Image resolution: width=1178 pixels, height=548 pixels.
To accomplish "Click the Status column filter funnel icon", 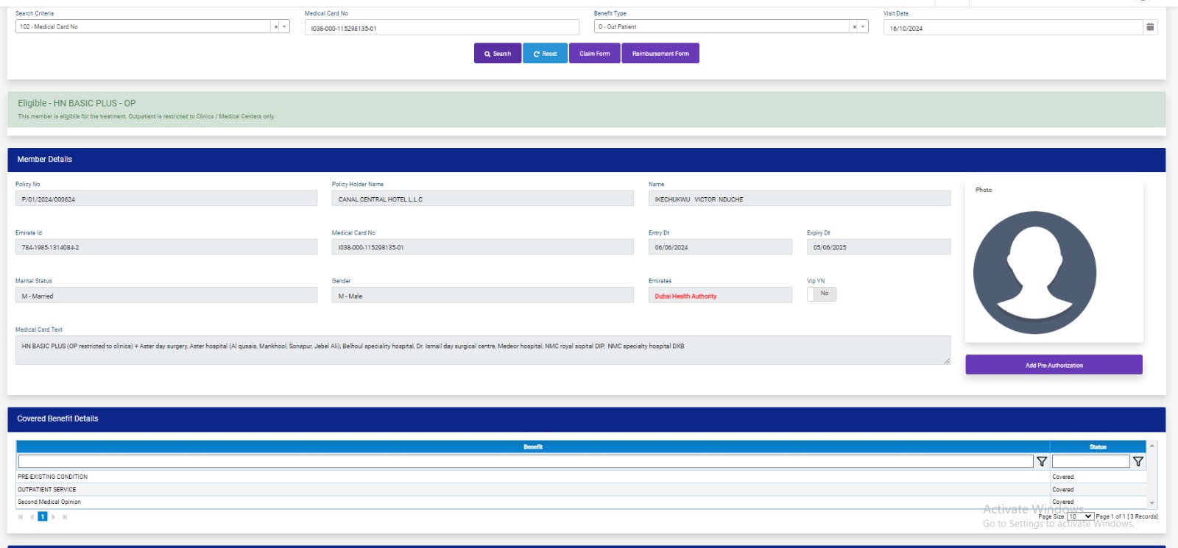I will pos(1138,462).
